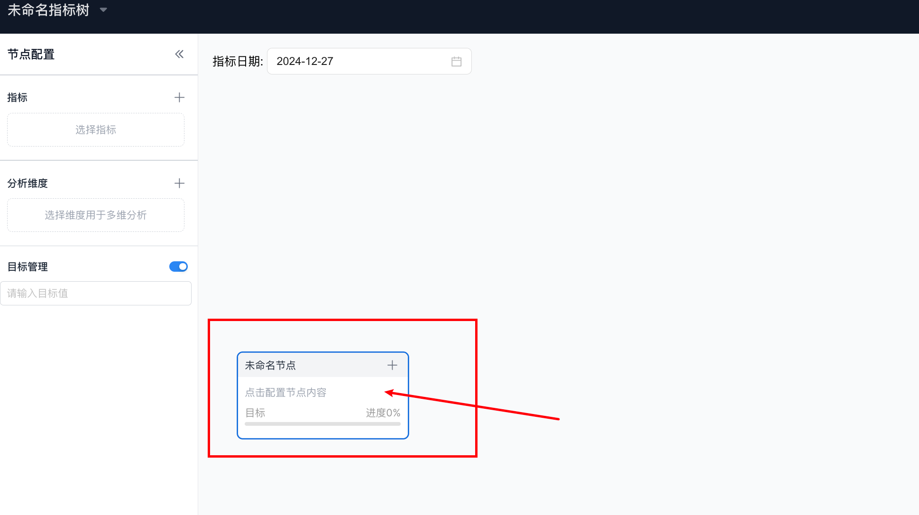Click the plus icon next to 分析维度

point(179,184)
